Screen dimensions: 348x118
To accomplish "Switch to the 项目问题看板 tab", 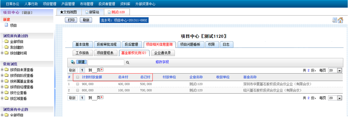I will pos(190,44).
